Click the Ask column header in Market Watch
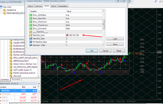 coord(32,87)
